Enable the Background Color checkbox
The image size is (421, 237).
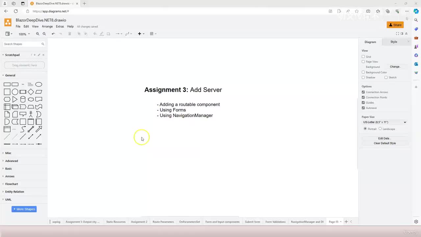point(363,72)
